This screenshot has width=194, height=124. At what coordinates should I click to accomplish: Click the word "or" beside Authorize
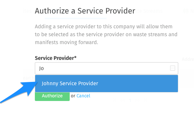tap(73, 96)
